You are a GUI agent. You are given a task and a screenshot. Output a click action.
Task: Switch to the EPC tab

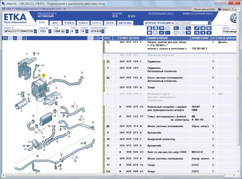tap(42, 23)
